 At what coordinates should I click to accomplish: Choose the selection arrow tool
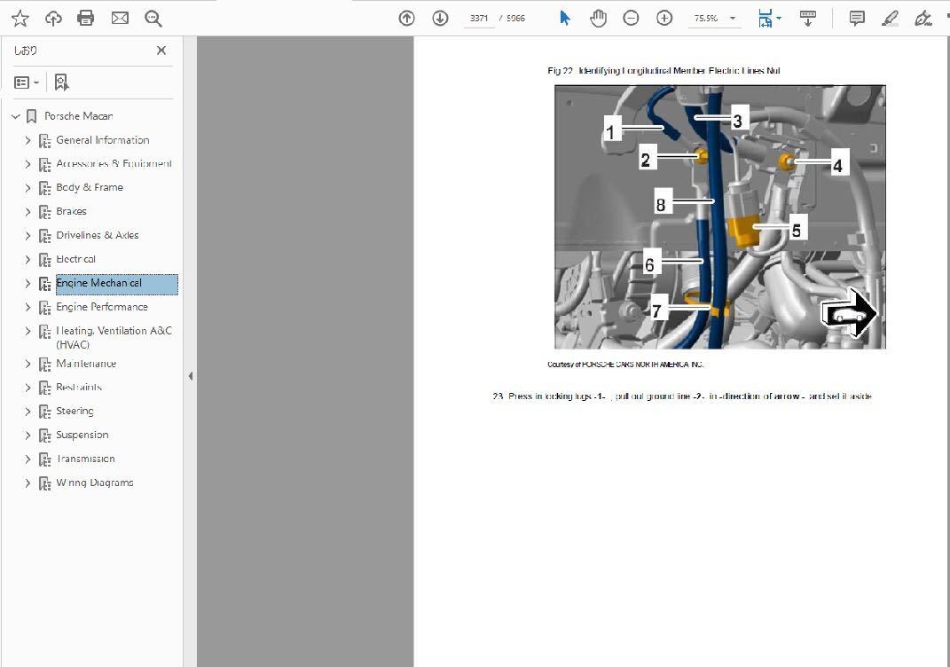click(x=565, y=18)
